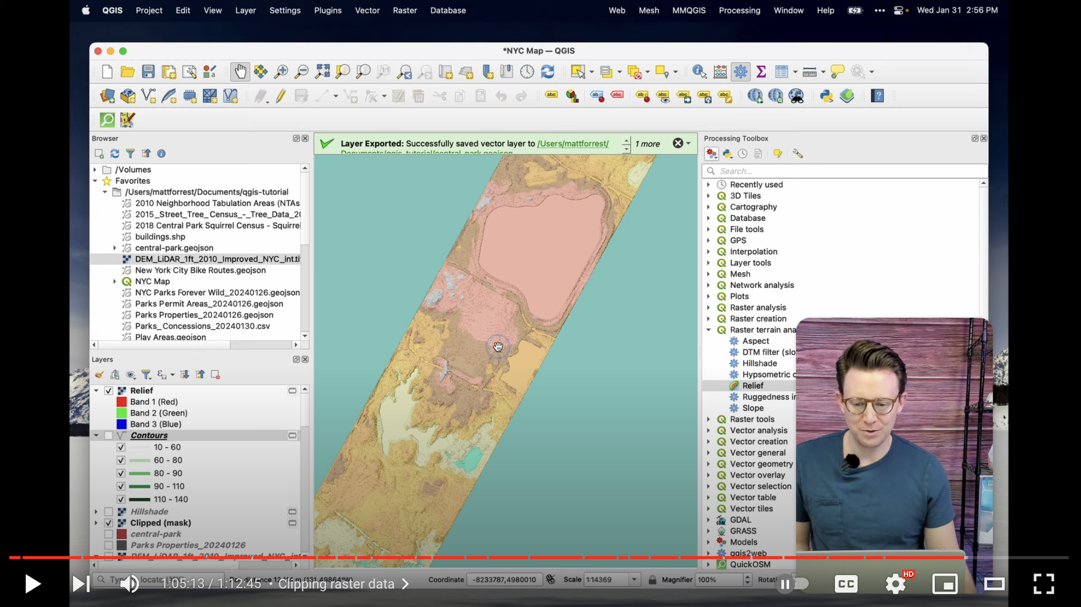Expand the /Volumes browser node
The width and height of the screenshot is (1081, 607).
[x=95, y=169]
